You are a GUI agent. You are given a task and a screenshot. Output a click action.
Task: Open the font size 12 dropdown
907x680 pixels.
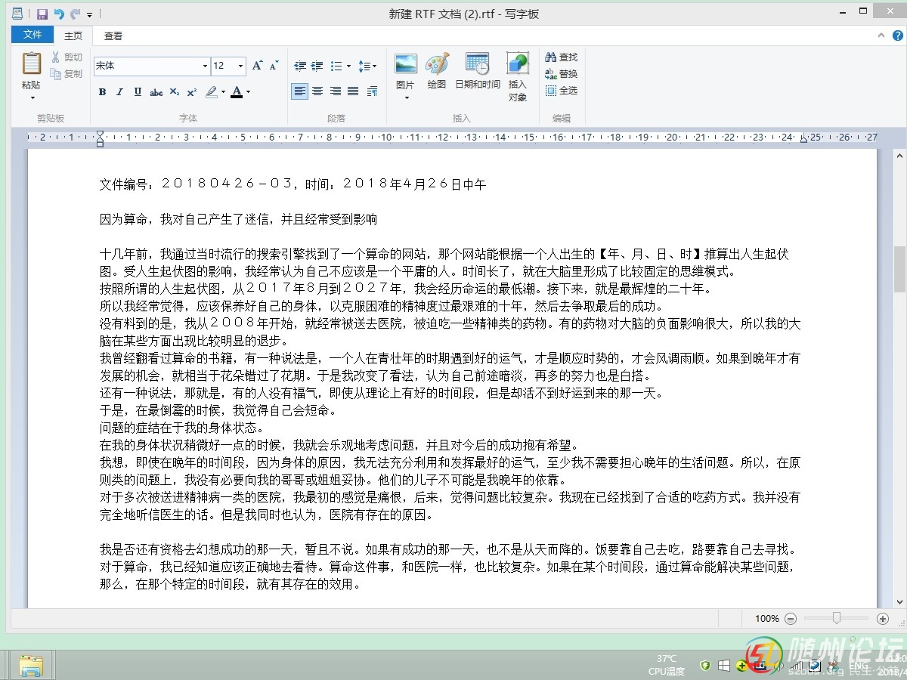click(x=241, y=66)
